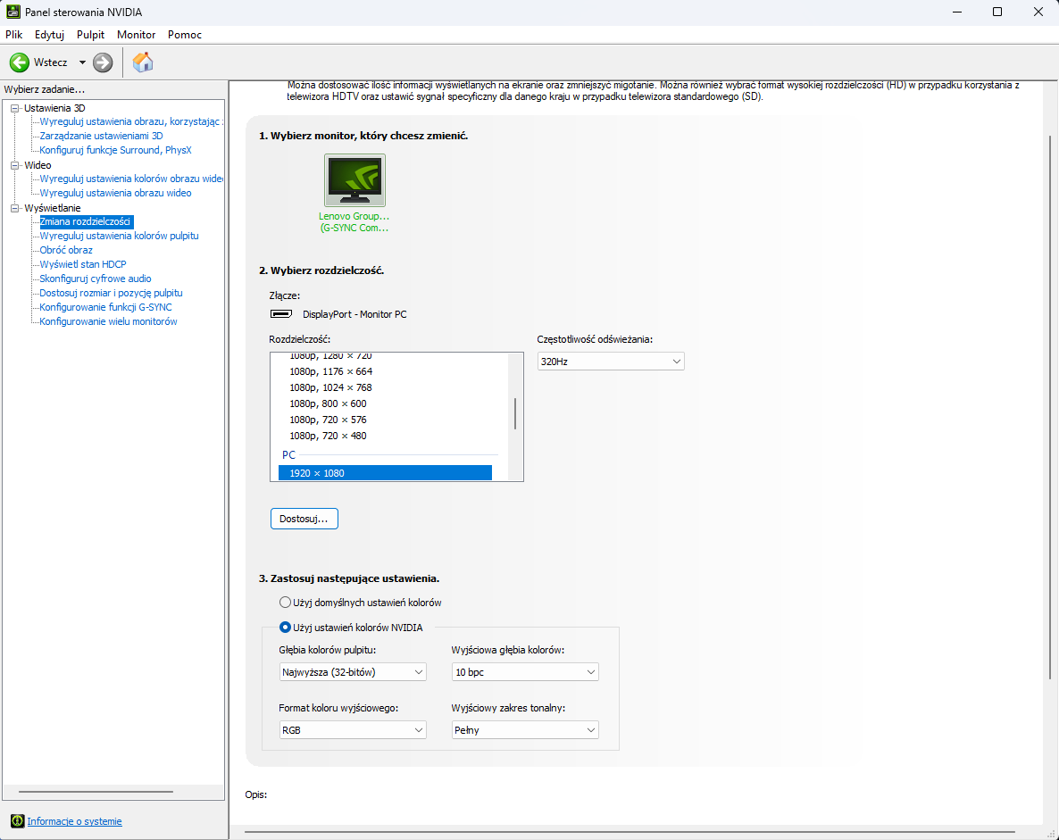Open the Częstotliwość odświeżania 320Hz dropdown
The width and height of the screenshot is (1059, 840).
click(x=611, y=362)
